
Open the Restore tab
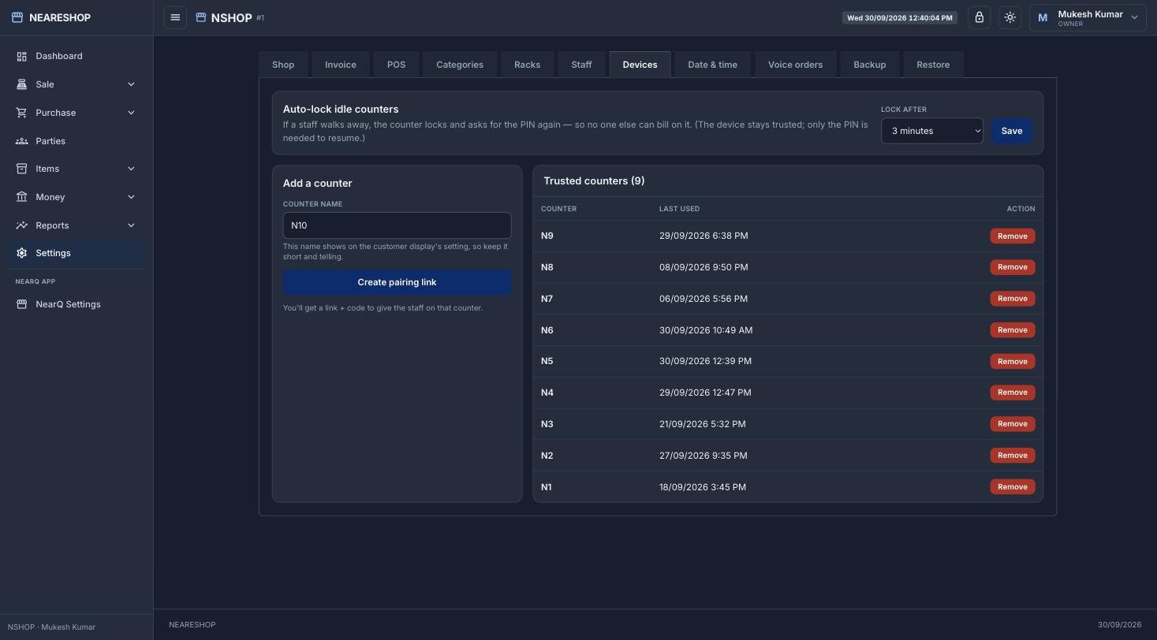(x=933, y=65)
